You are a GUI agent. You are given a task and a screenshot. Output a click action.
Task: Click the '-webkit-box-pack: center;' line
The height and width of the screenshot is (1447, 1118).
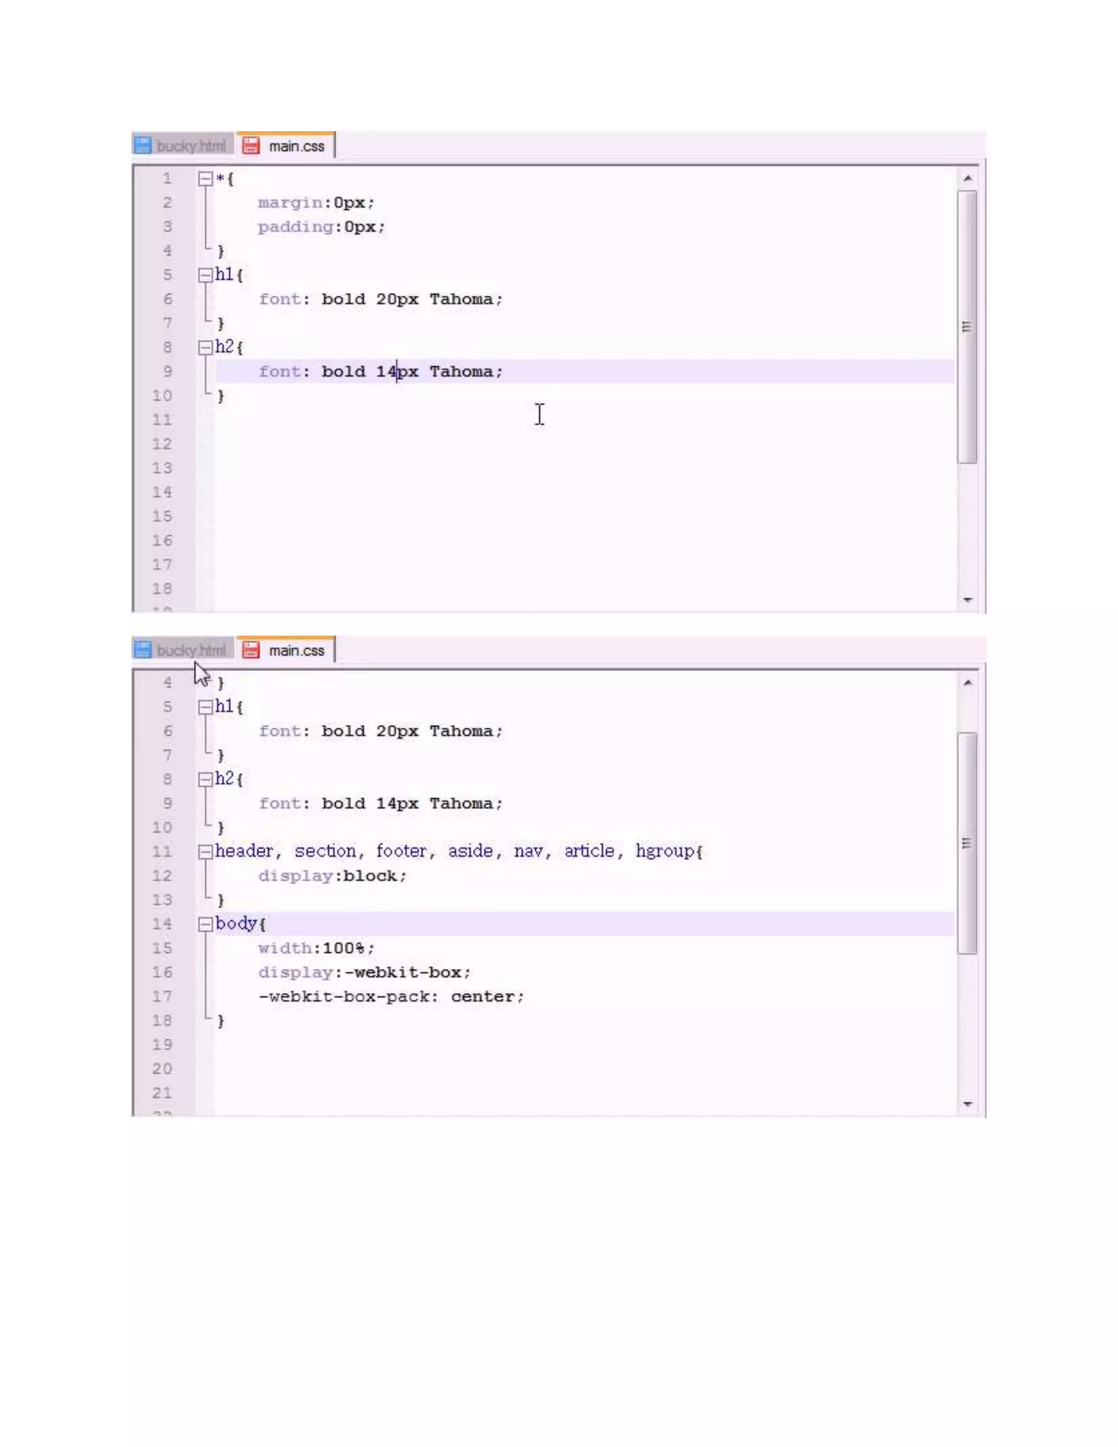[391, 997]
